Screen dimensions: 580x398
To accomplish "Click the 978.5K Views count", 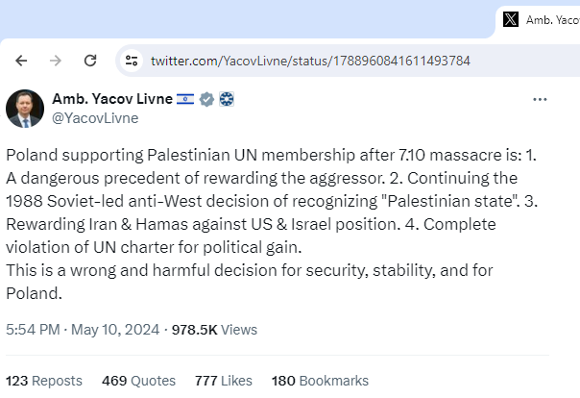I will coord(214,329).
